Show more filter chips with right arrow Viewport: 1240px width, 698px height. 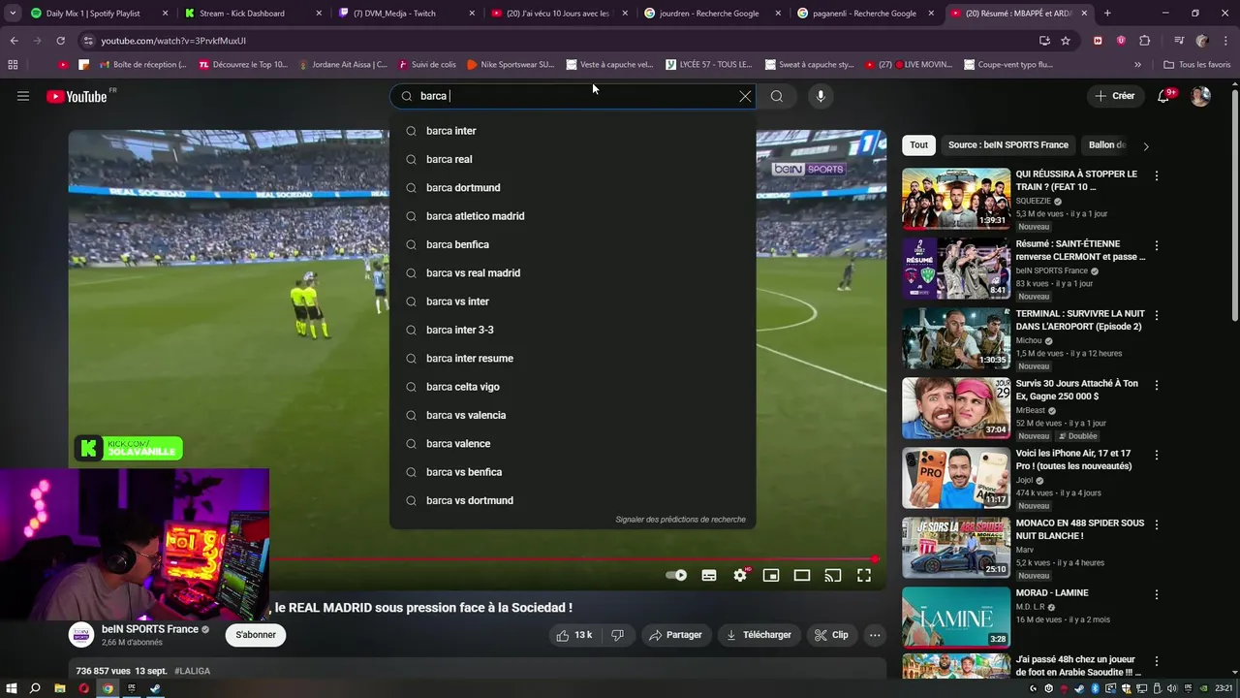(1146, 146)
